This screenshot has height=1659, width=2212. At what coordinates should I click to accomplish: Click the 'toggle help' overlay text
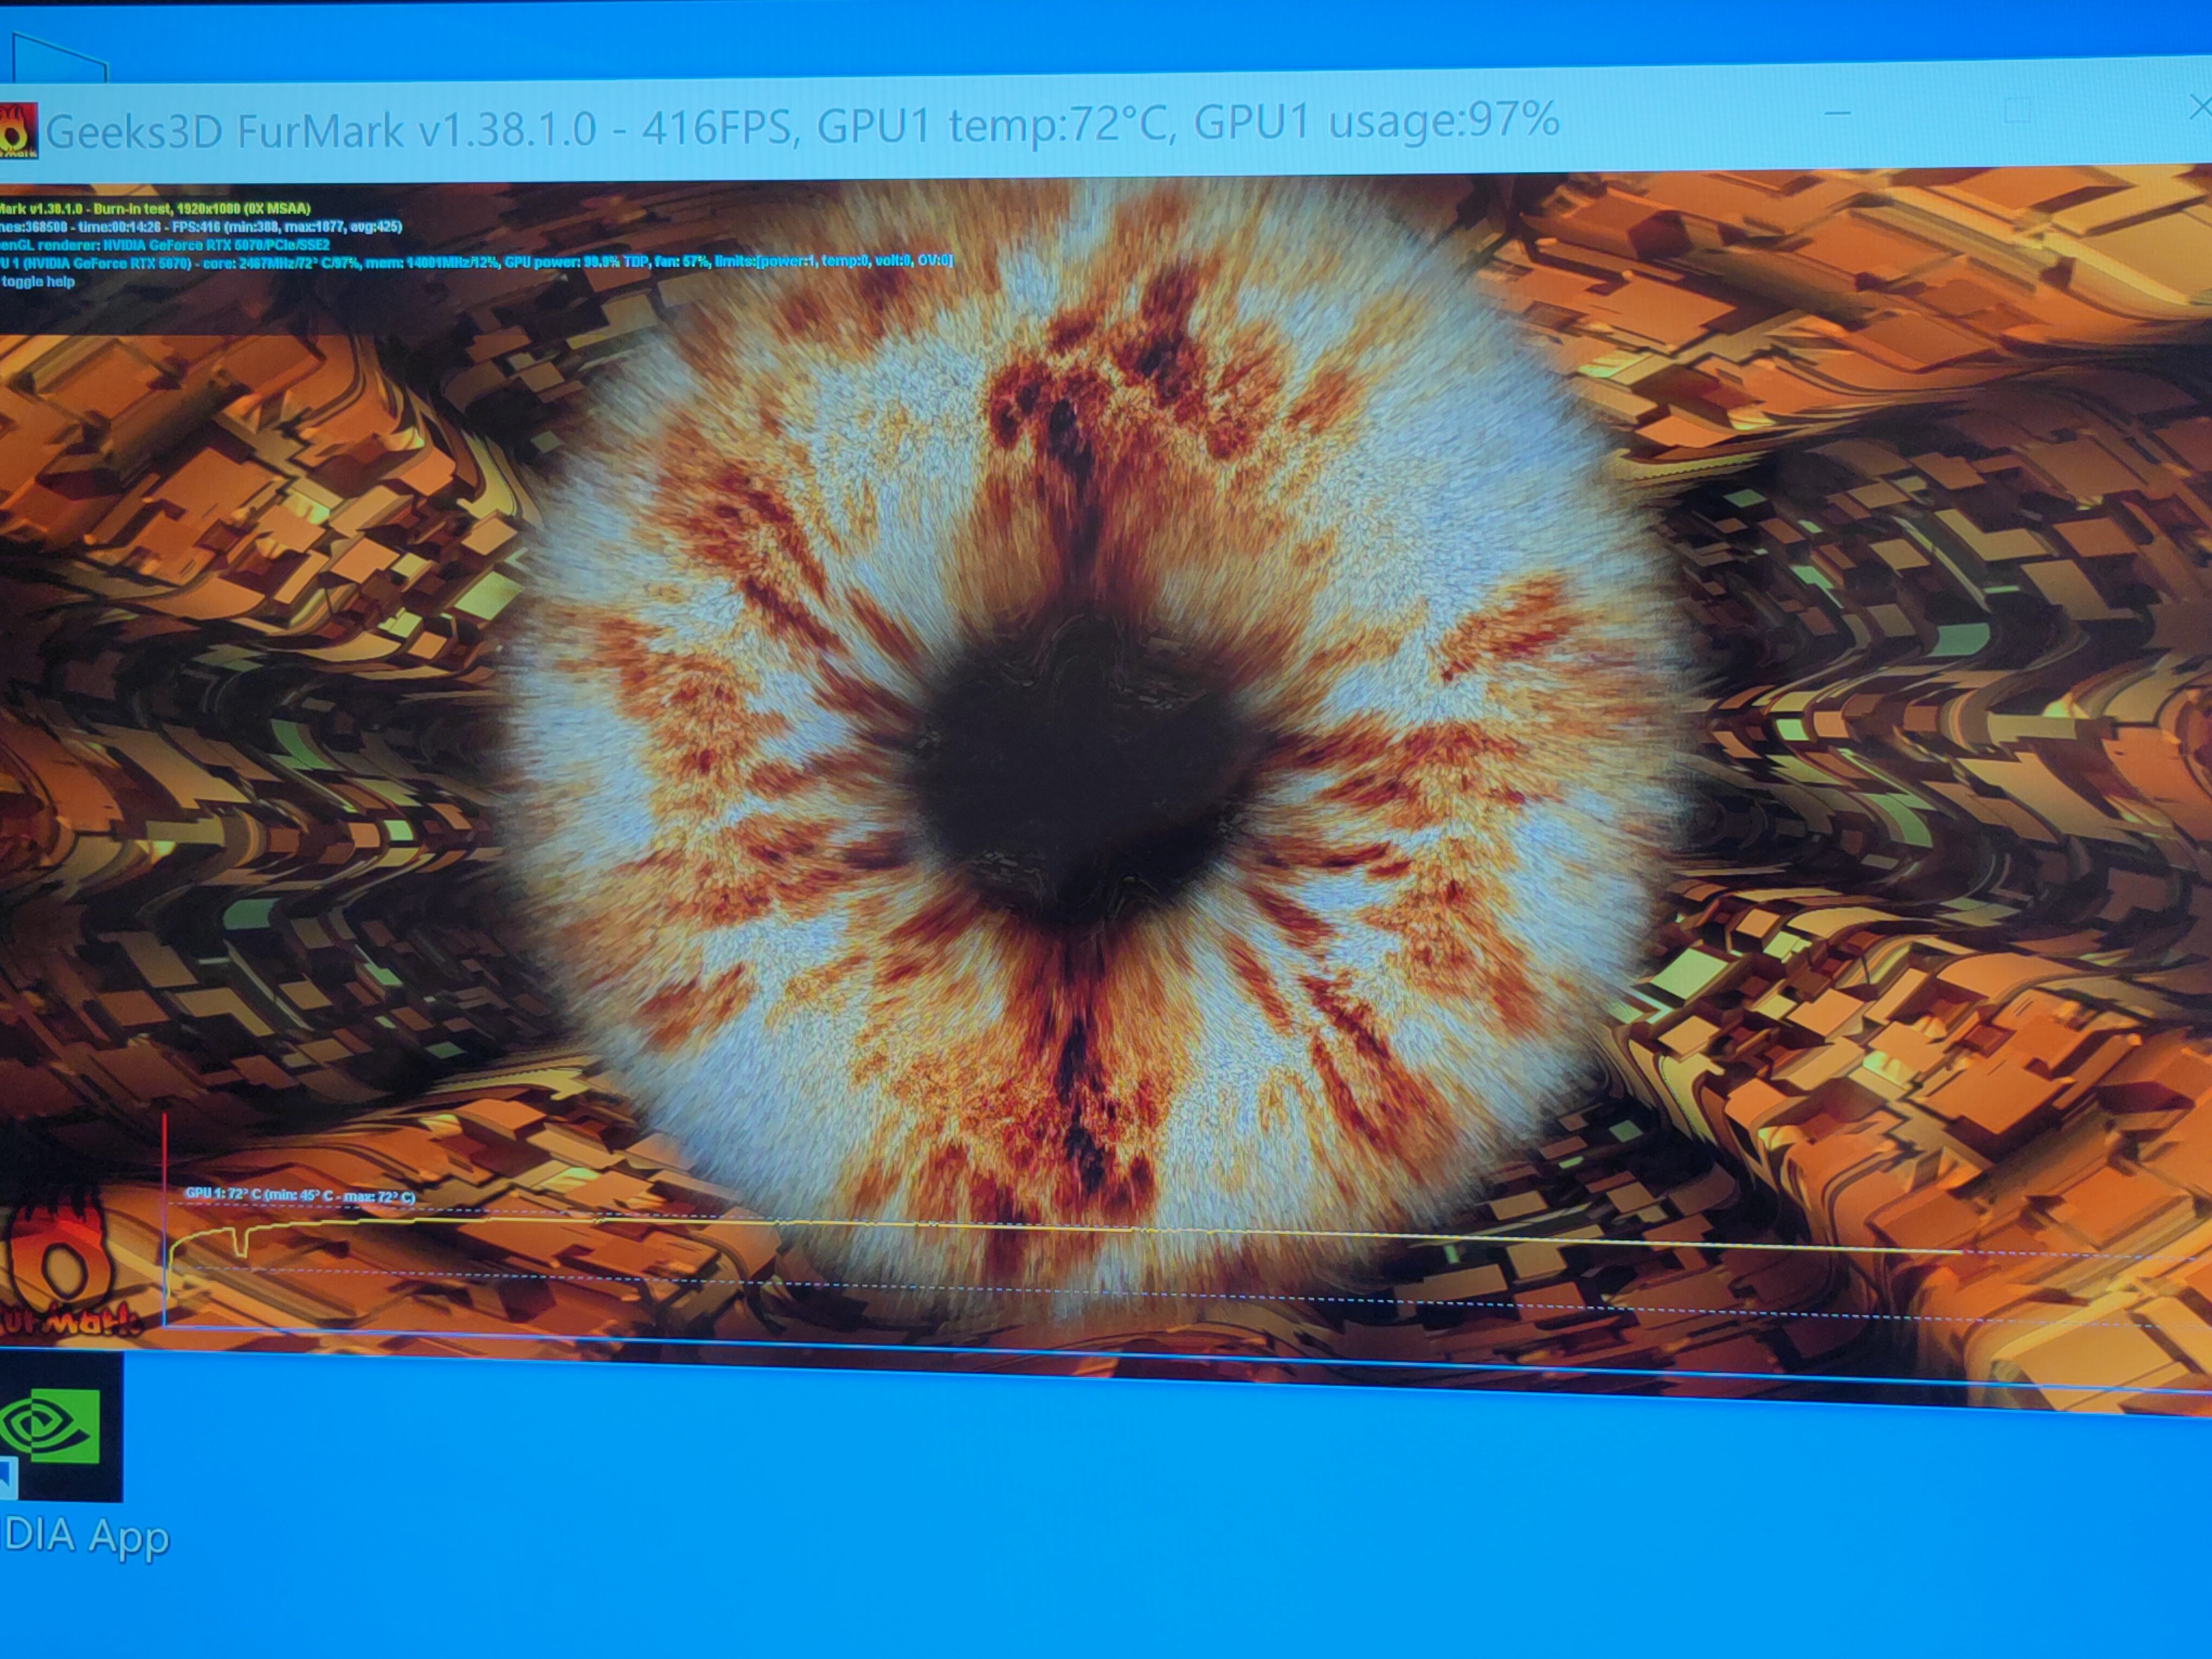point(38,282)
